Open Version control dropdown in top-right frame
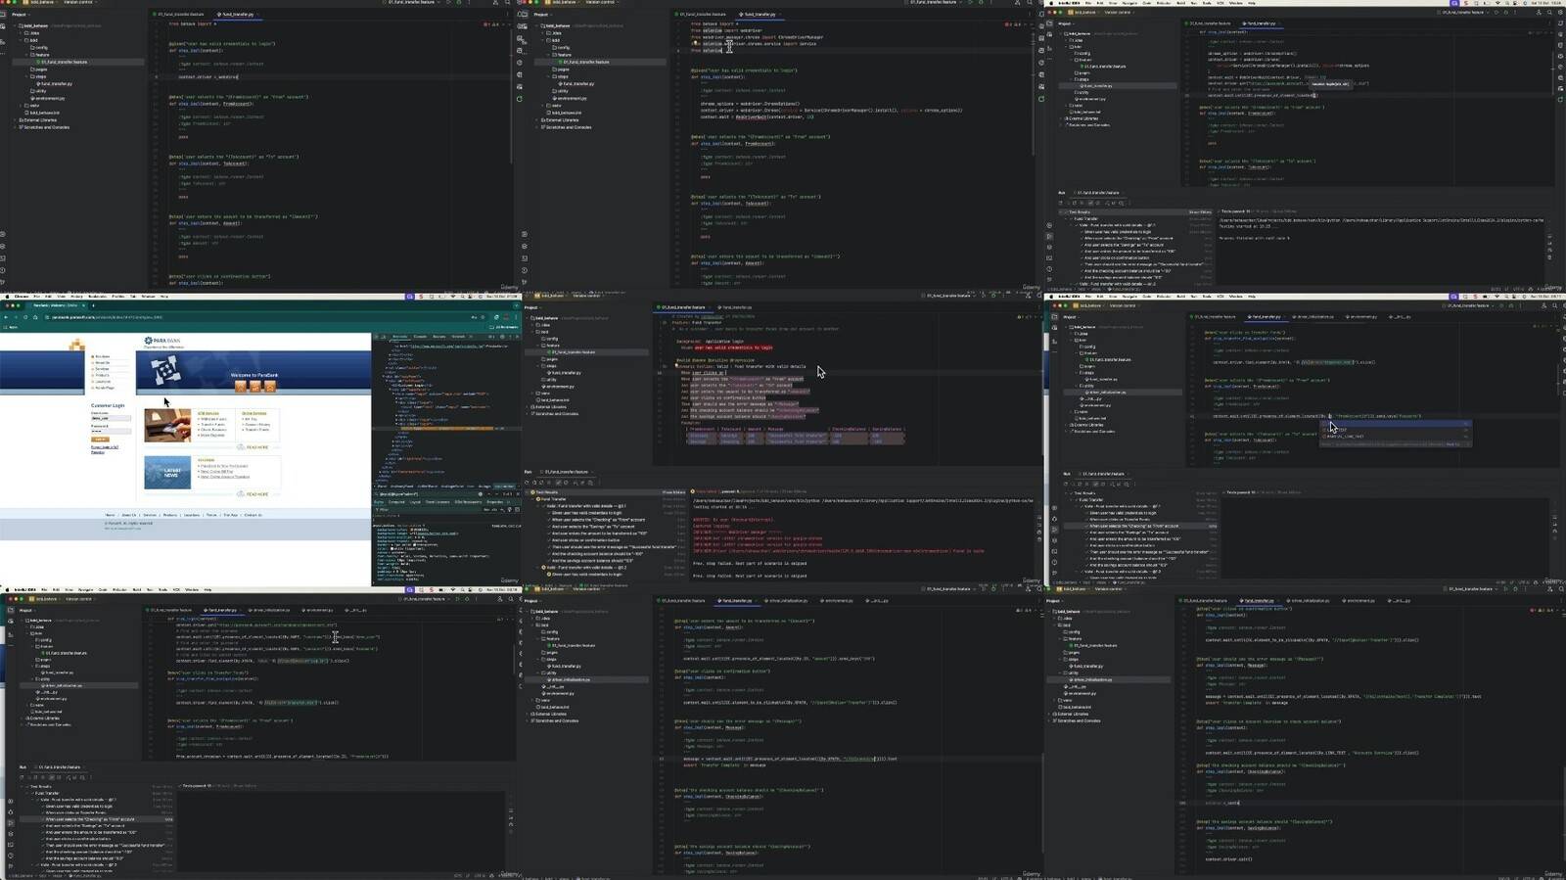Screen dimensions: 1566x880 1119,12
